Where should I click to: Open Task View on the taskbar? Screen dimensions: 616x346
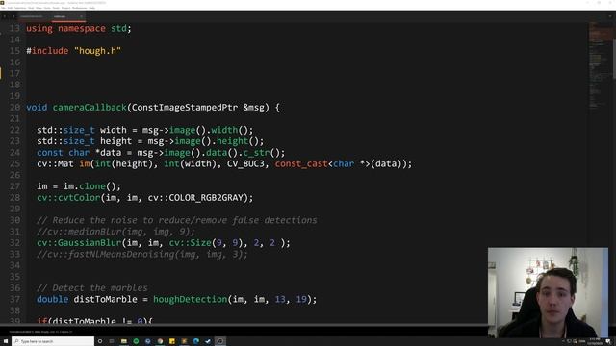(112, 341)
